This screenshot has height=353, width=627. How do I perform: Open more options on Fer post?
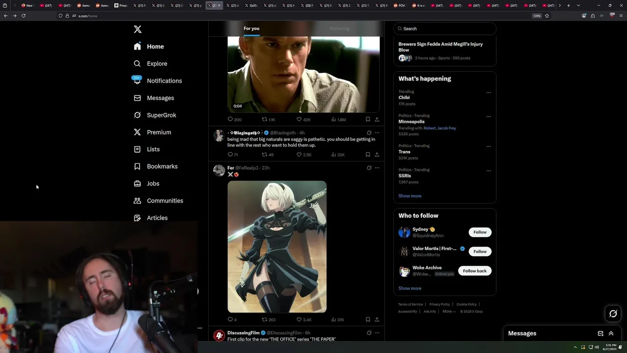377,168
